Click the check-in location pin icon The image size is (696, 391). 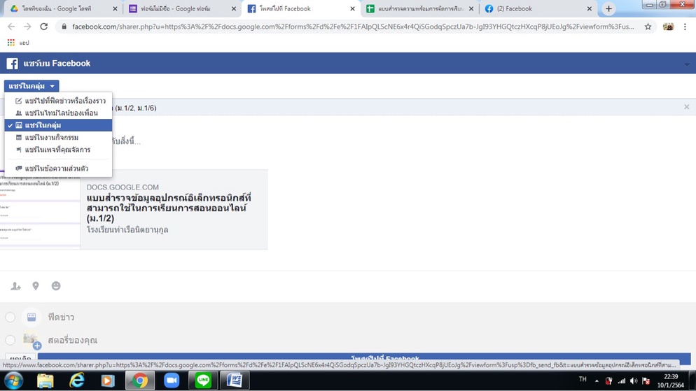click(36, 286)
